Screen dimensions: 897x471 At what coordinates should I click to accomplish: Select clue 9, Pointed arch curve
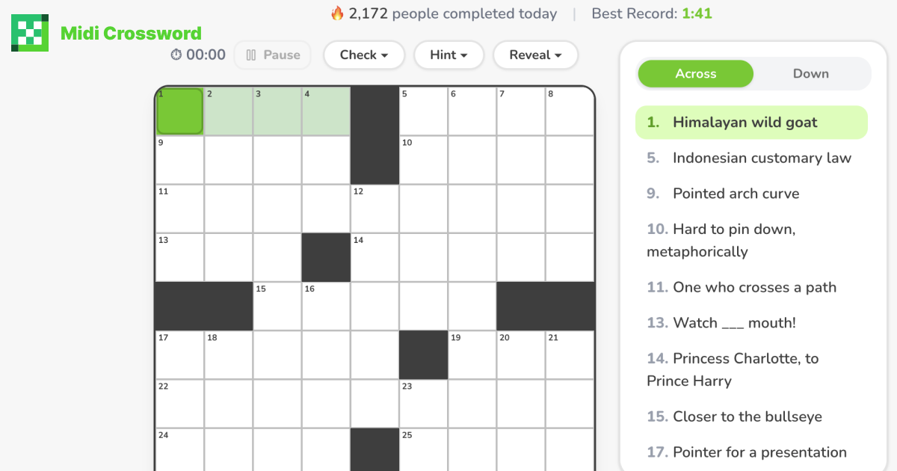point(736,193)
